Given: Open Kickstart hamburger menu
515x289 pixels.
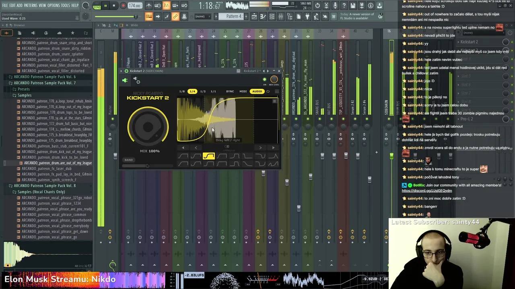Looking at the screenshot, I should pyautogui.click(x=277, y=91).
